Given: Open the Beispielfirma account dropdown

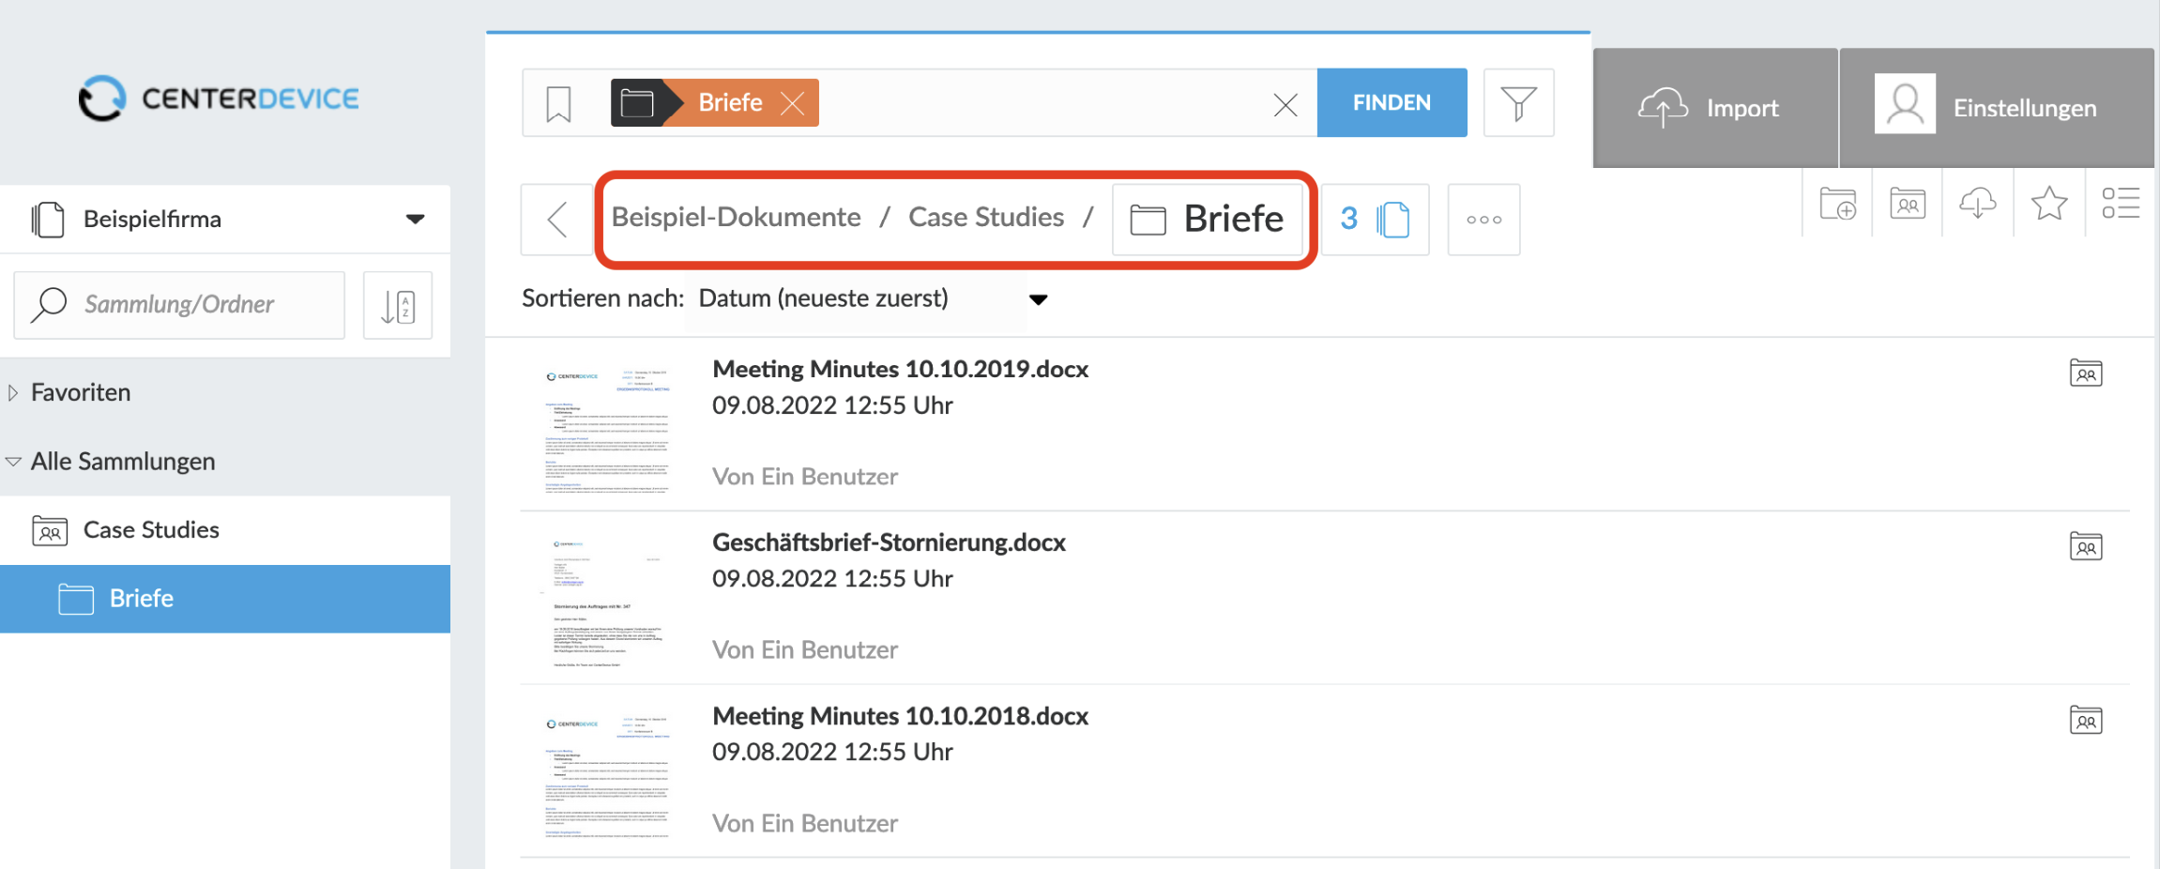Looking at the screenshot, I should (x=225, y=219).
